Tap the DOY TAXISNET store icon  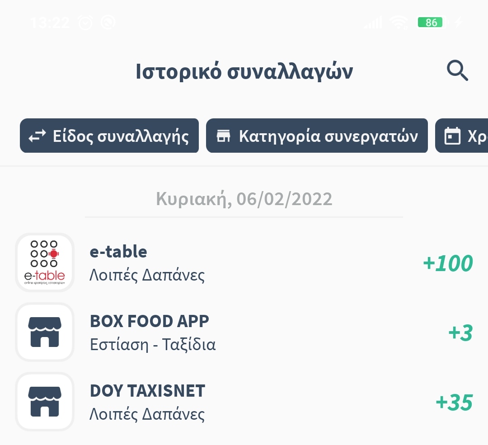click(44, 402)
